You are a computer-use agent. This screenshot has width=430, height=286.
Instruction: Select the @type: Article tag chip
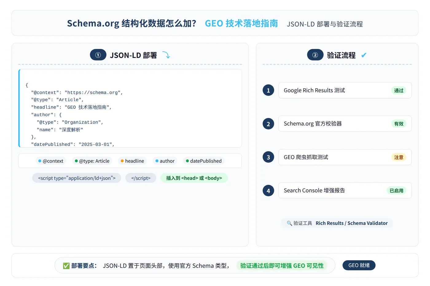[x=92, y=161]
